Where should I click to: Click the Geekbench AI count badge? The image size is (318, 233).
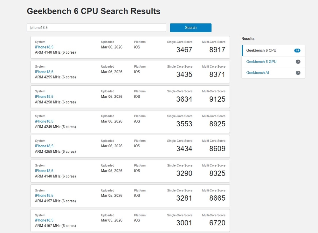click(x=298, y=73)
